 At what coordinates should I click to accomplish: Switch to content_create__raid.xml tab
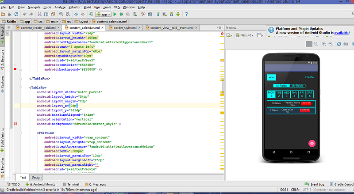(38, 28)
